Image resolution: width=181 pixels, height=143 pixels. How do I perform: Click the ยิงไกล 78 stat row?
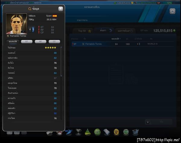pyautogui.click(x=32, y=68)
